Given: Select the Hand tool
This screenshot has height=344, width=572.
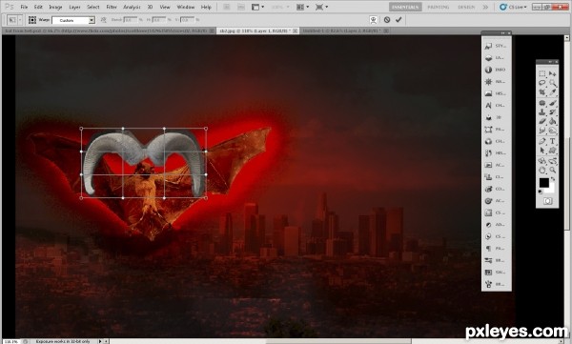Looking at the screenshot, I should pyautogui.click(x=542, y=171).
